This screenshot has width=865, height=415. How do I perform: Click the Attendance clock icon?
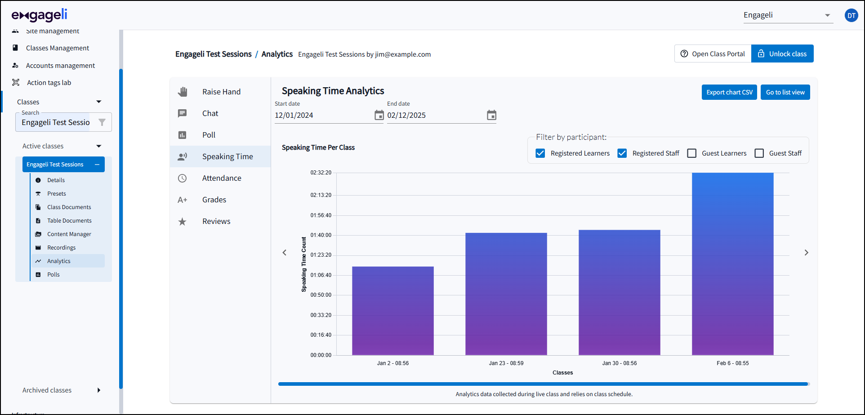point(182,178)
